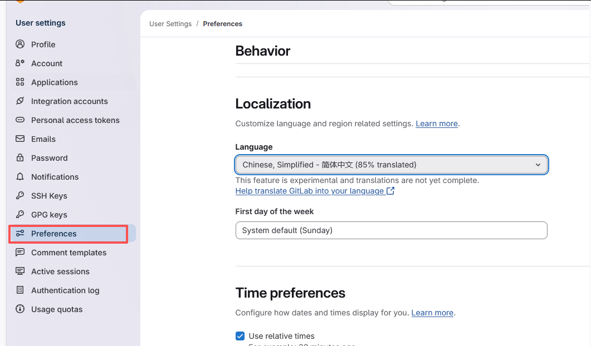Click the external link icon after translate link
The height and width of the screenshot is (346, 591).
click(390, 191)
